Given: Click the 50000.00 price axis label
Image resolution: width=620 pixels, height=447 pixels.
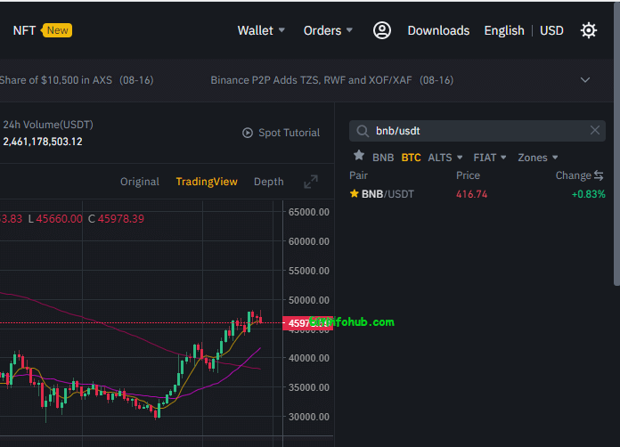Looking at the screenshot, I should tap(309, 300).
